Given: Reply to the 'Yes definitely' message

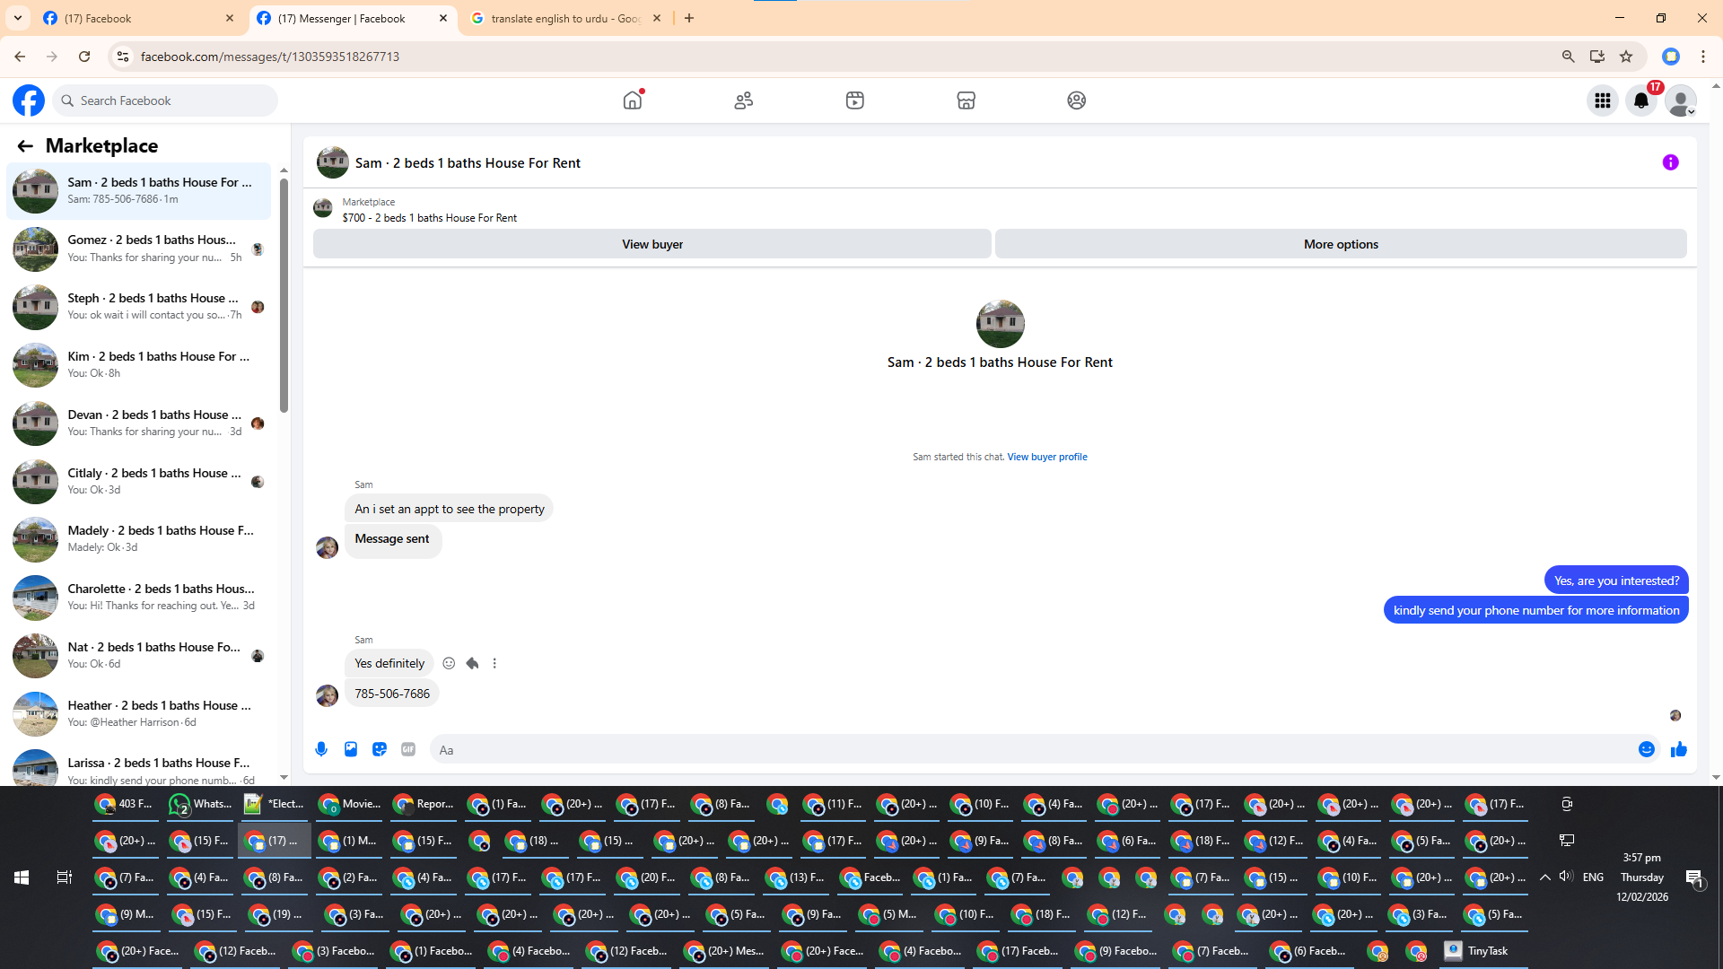Looking at the screenshot, I should tap(472, 663).
